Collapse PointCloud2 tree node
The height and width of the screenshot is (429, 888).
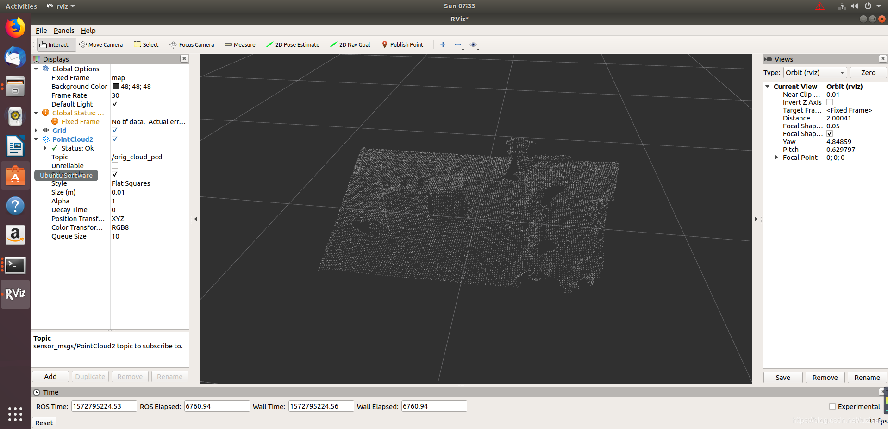(x=36, y=139)
